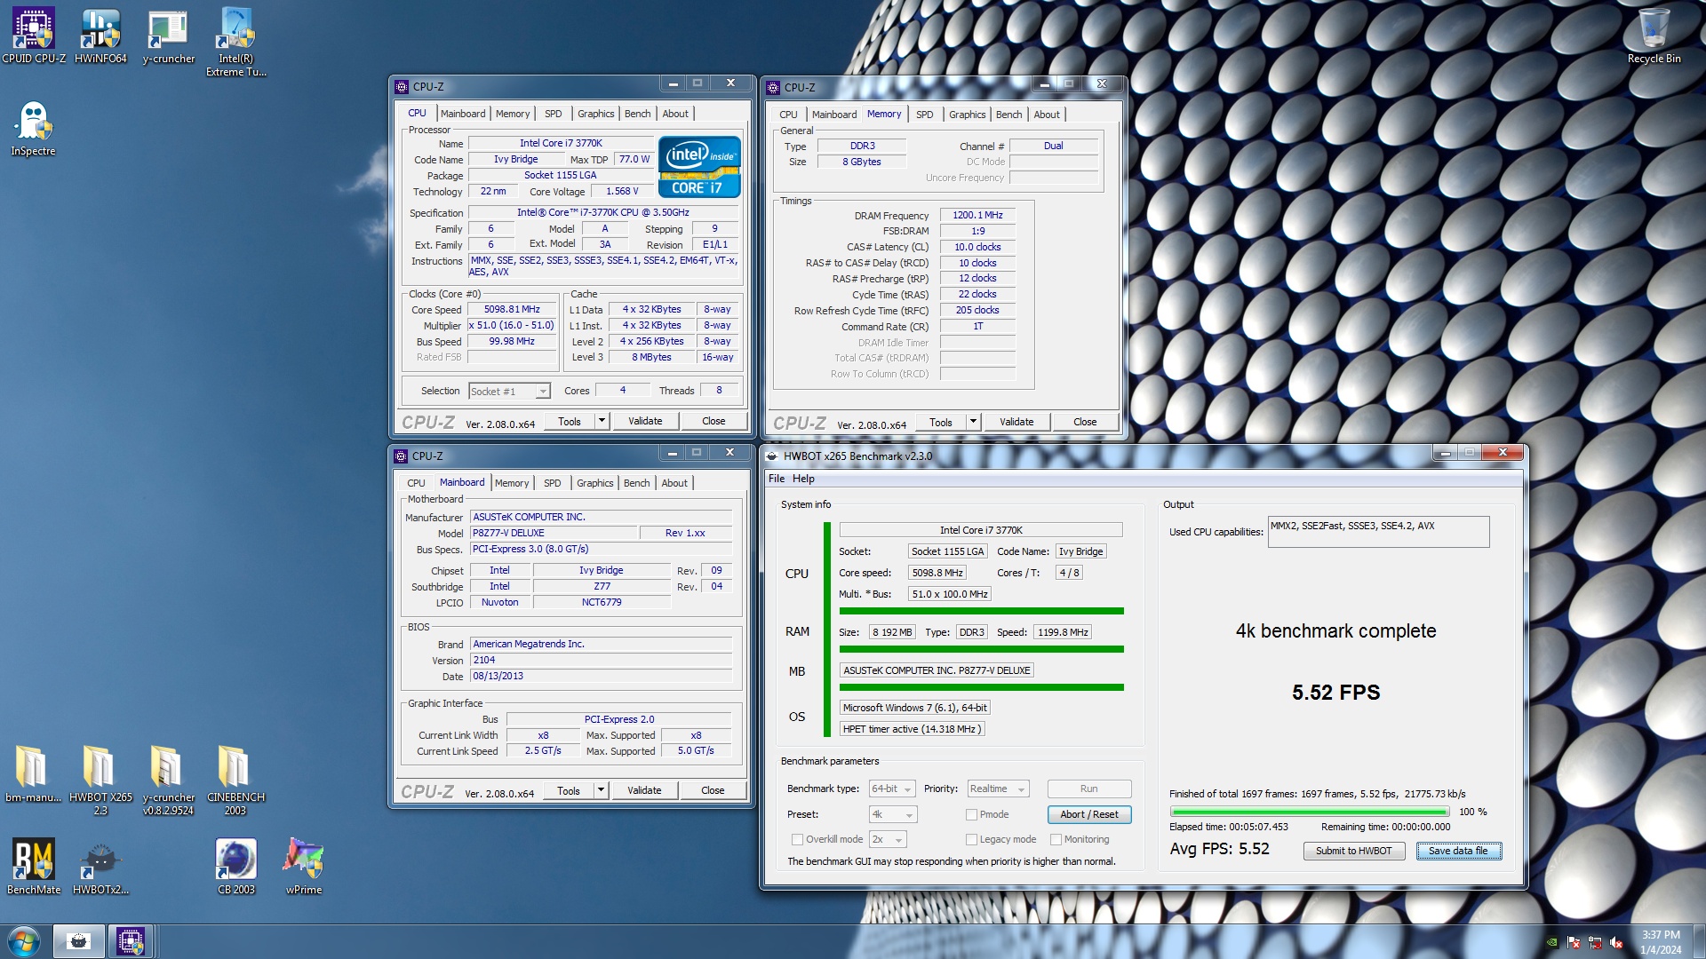The width and height of the screenshot is (1706, 959).
Task: Open the HWiNFO64 desktop shortcut
Action: tap(100, 36)
